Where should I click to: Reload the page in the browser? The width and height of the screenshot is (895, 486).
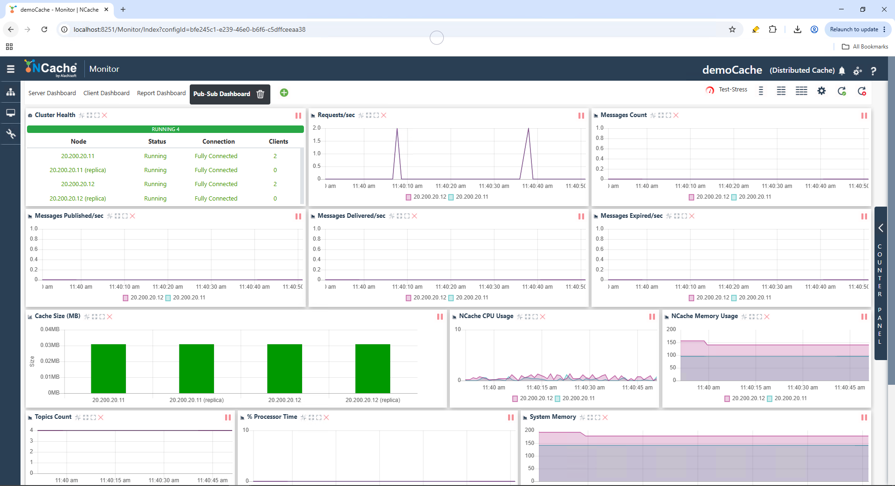pos(44,29)
